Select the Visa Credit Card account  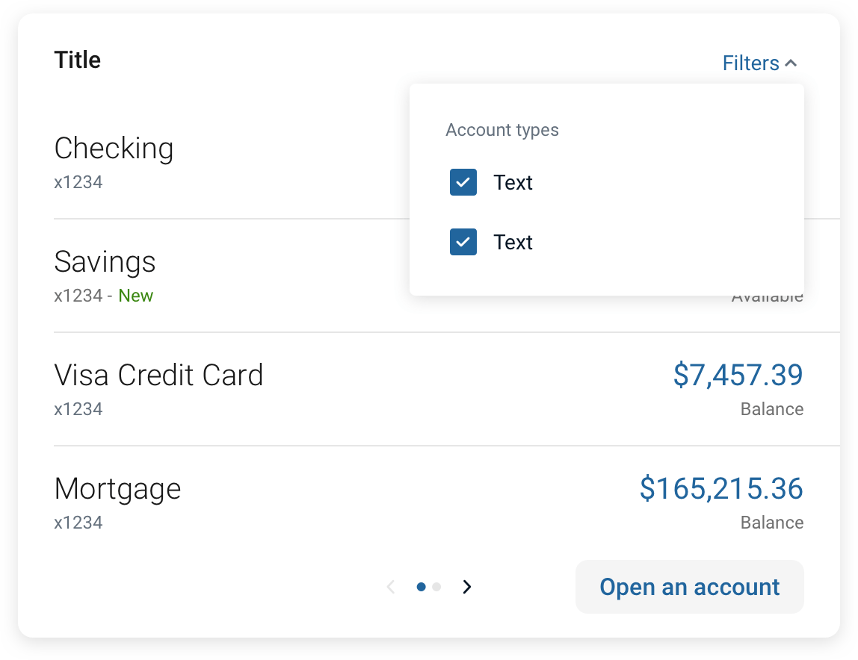point(158,375)
